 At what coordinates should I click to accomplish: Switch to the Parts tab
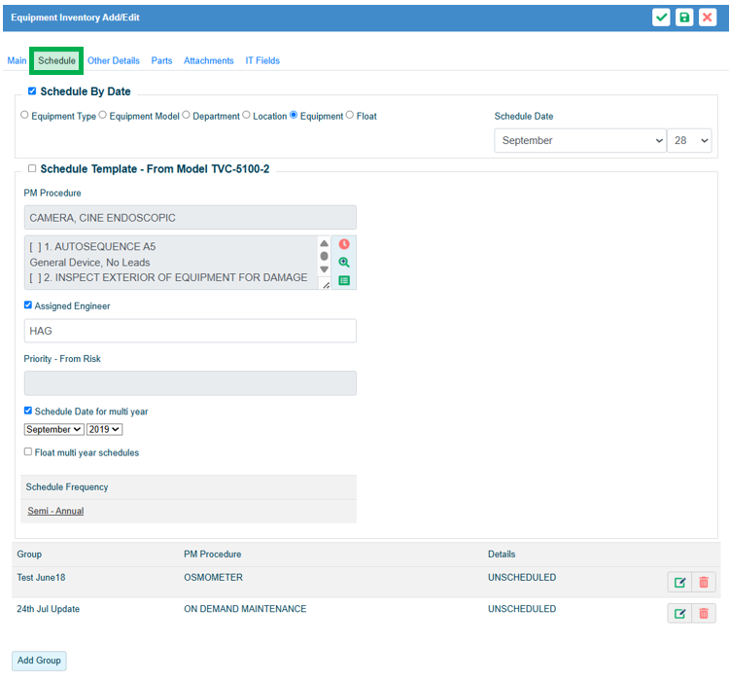161,60
